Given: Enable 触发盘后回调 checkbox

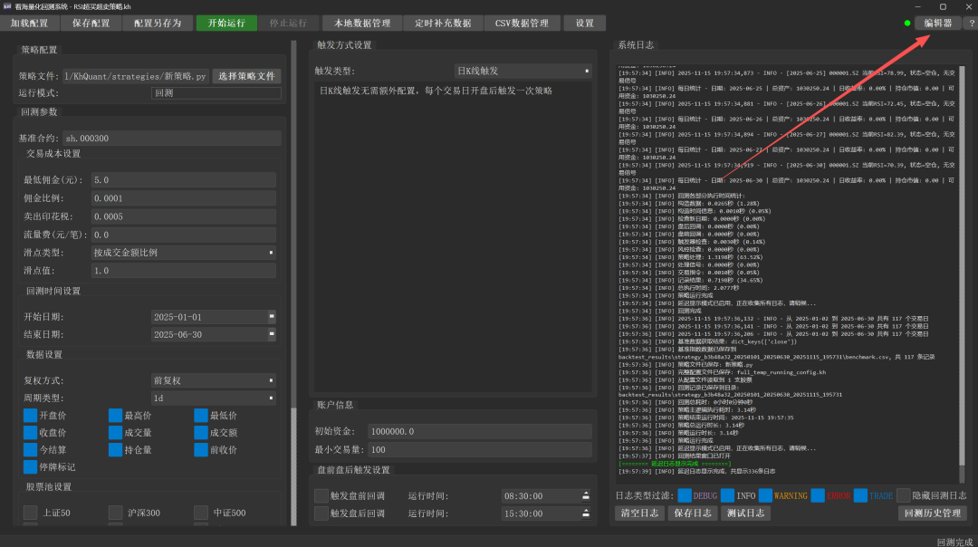Looking at the screenshot, I should [321, 513].
